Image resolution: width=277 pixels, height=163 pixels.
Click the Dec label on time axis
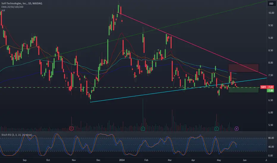(x=98, y=160)
